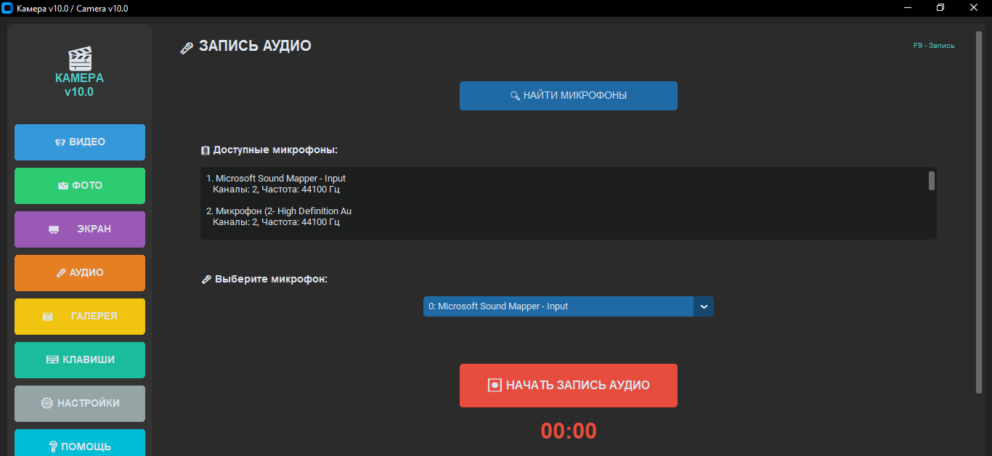Expand the microphone selection dropdown arrow
Image resolution: width=992 pixels, height=456 pixels.
703,306
